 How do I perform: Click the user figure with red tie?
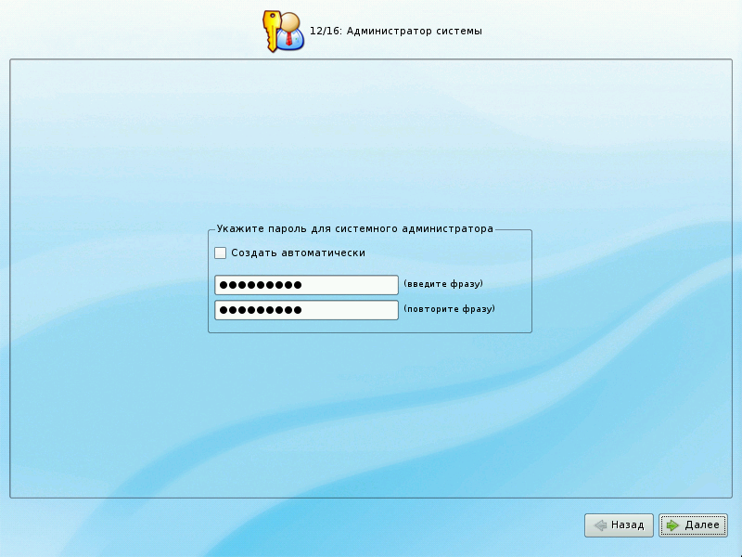[x=292, y=32]
